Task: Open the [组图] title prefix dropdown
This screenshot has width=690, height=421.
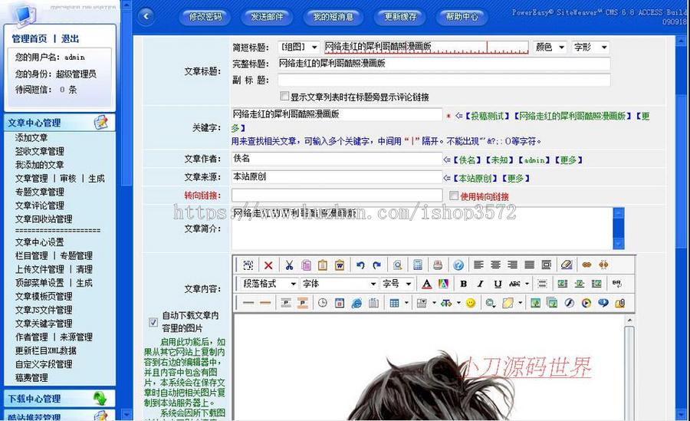Action: 299,47
